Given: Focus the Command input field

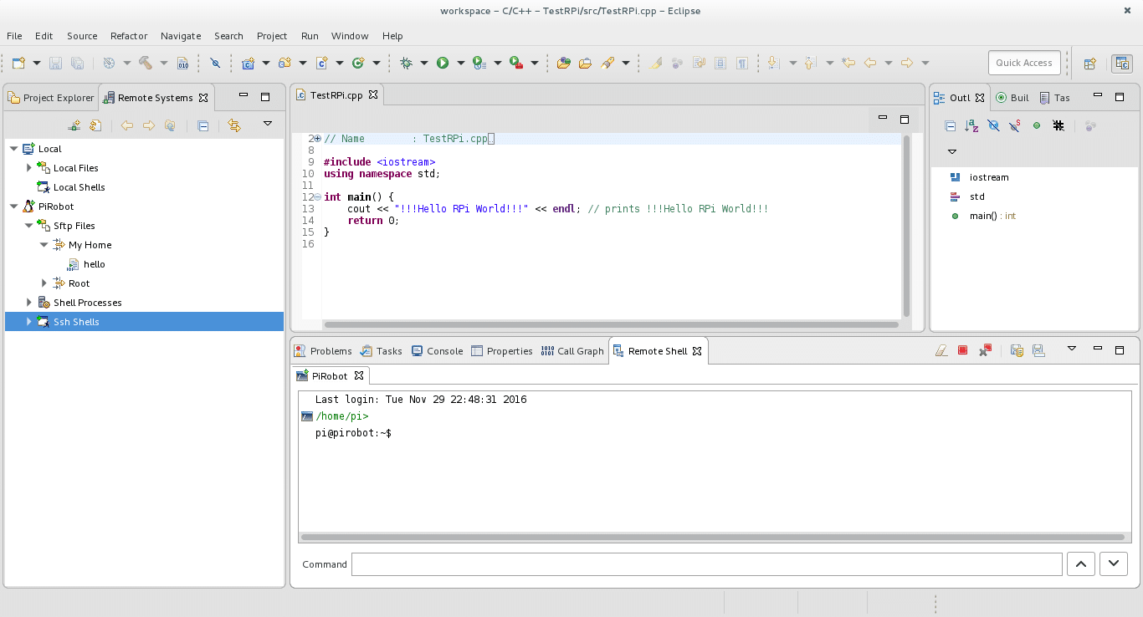Looking at the screenshot, I should tap(707, 564).
